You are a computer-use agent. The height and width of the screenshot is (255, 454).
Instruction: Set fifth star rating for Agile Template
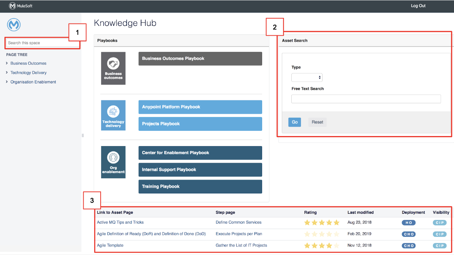(x=336, y=245)
